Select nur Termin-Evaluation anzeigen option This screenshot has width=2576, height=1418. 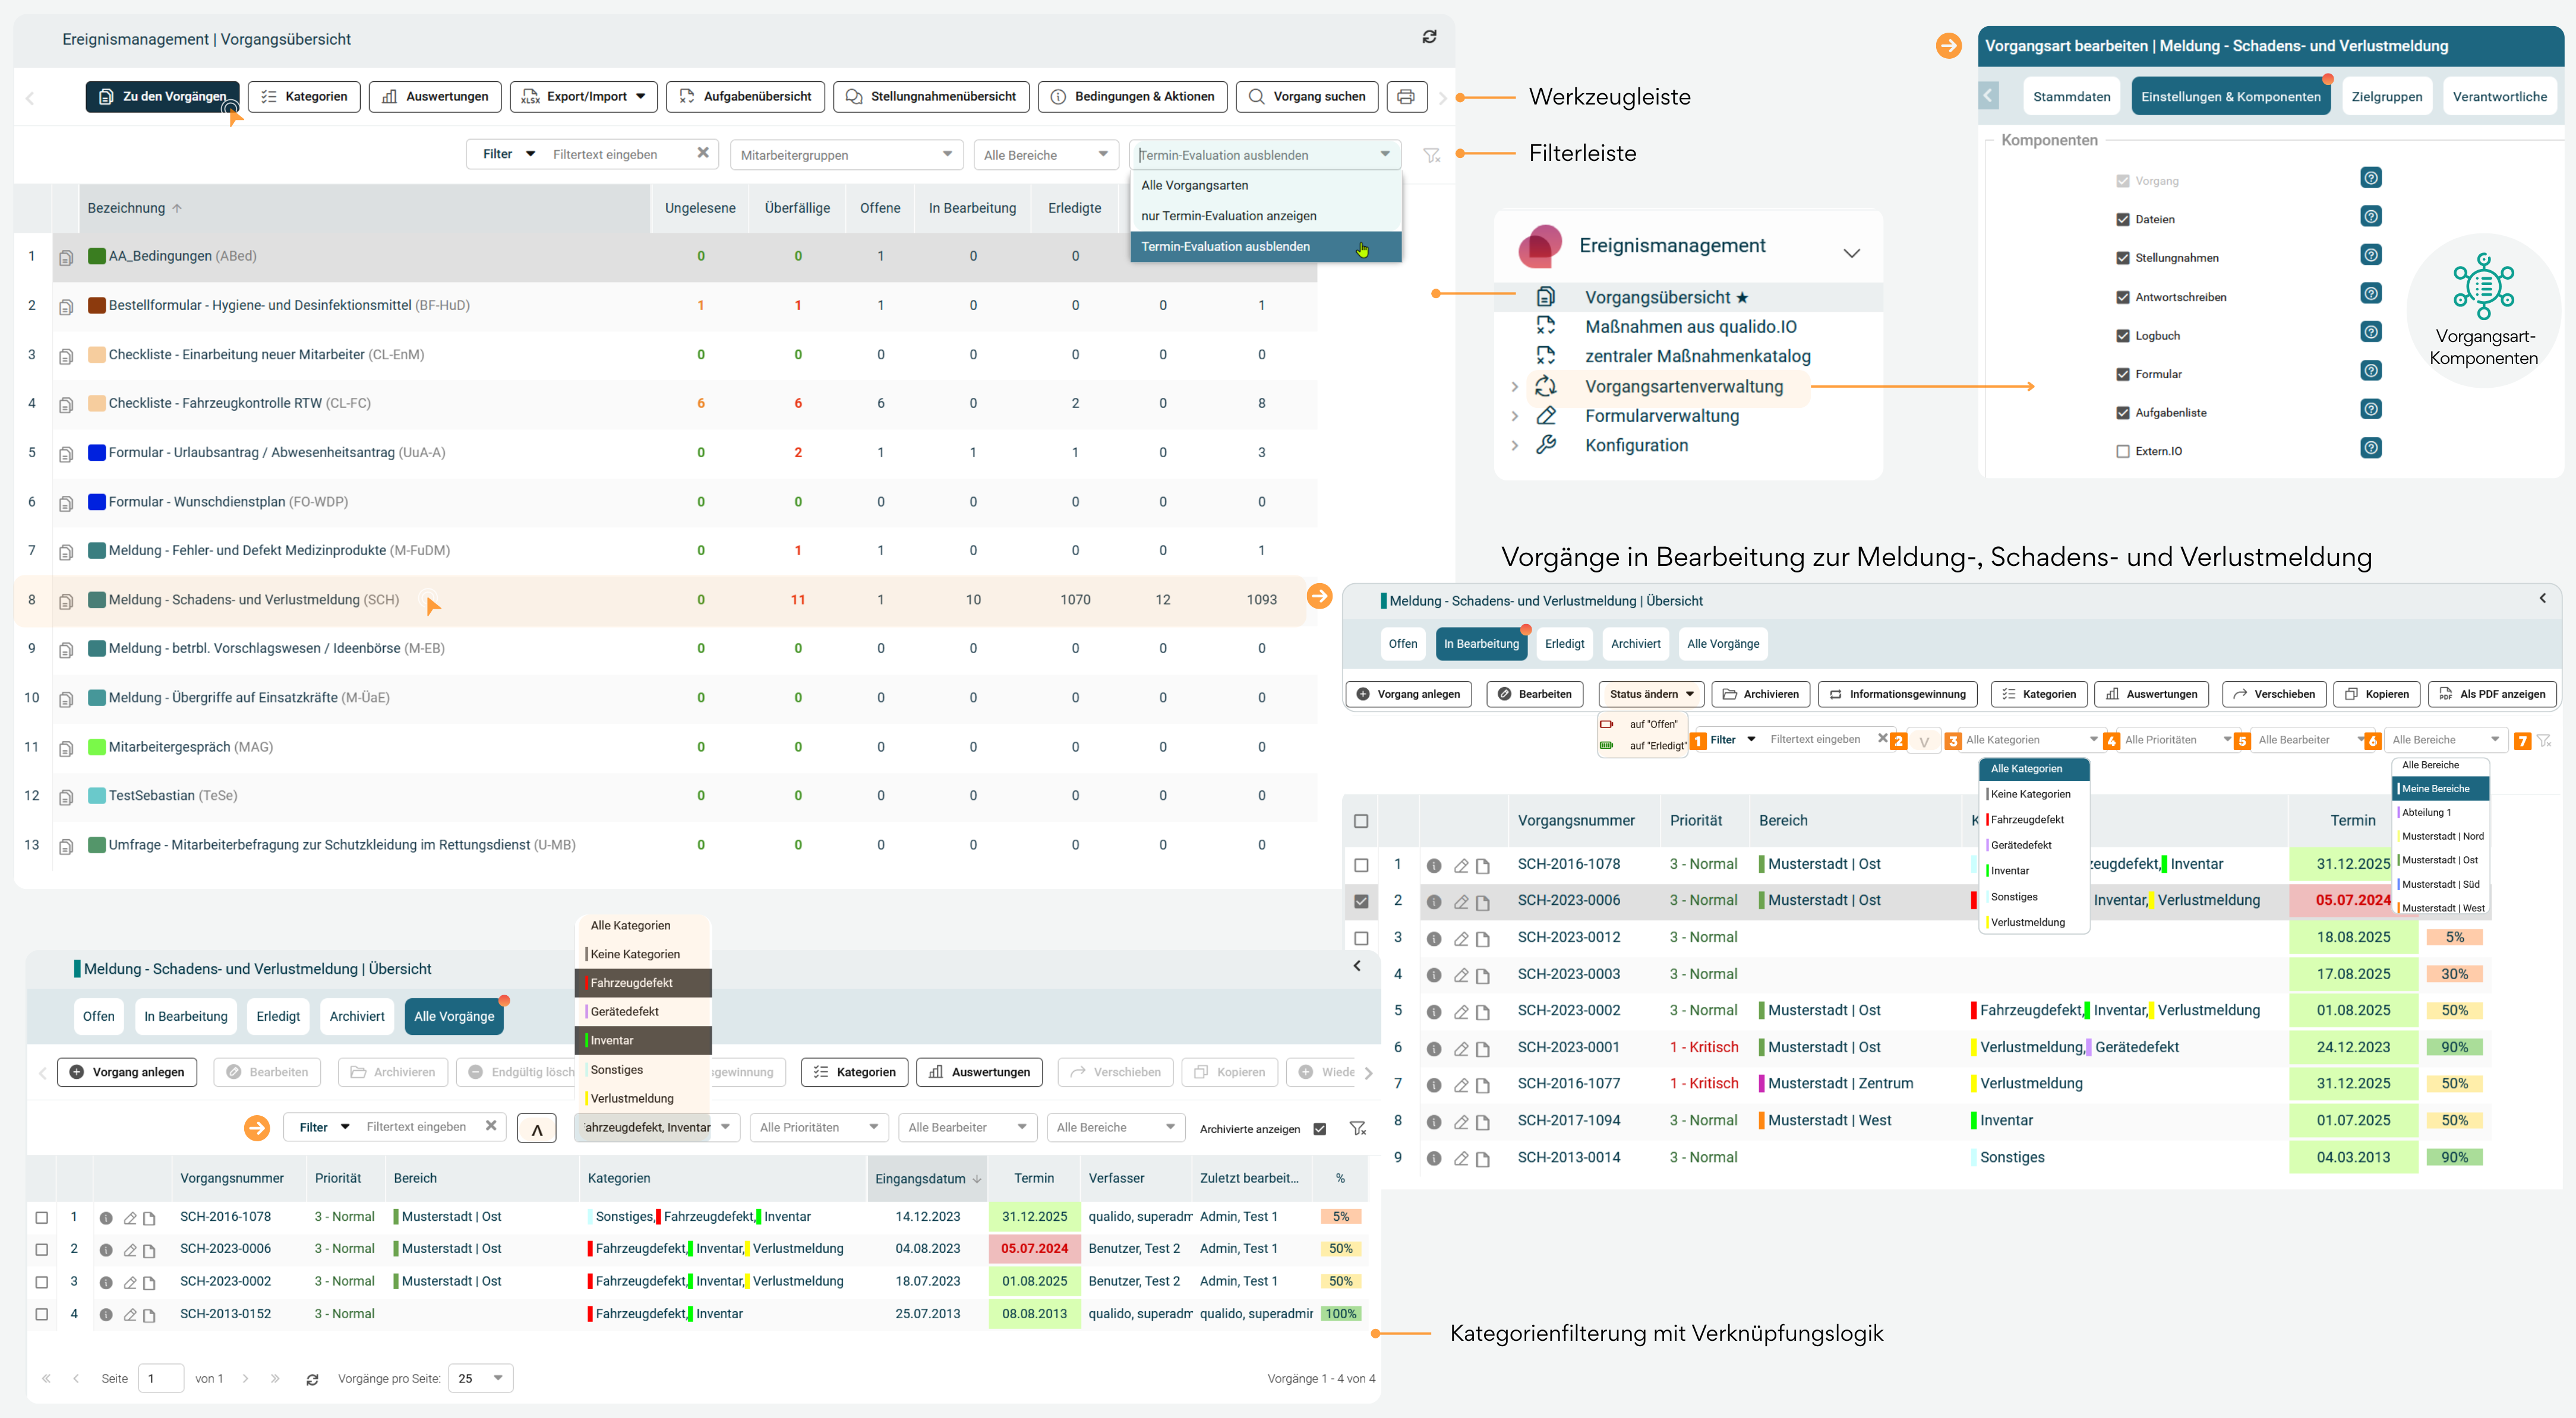pyautogui.click(x=1266, y=216)
